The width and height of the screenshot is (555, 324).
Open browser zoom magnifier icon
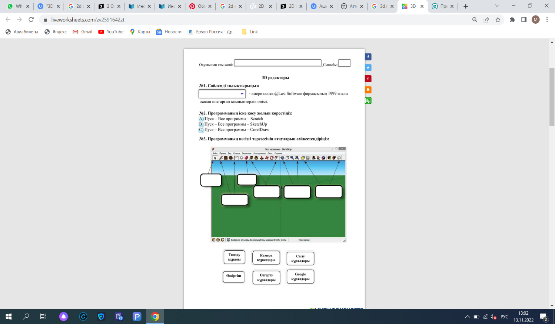(475, 20)
